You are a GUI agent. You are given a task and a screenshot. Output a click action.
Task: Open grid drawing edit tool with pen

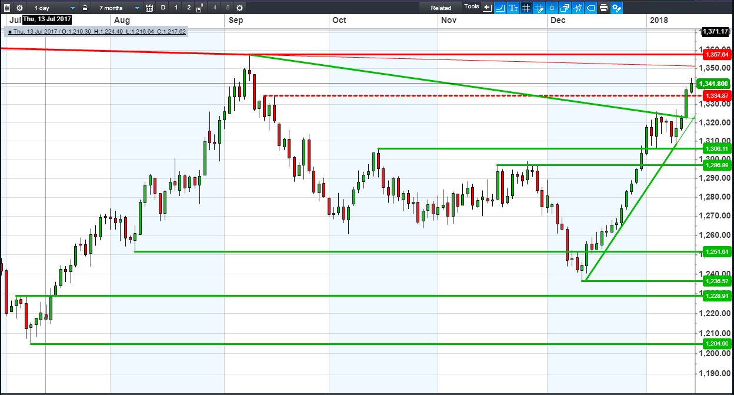point(539,8)
